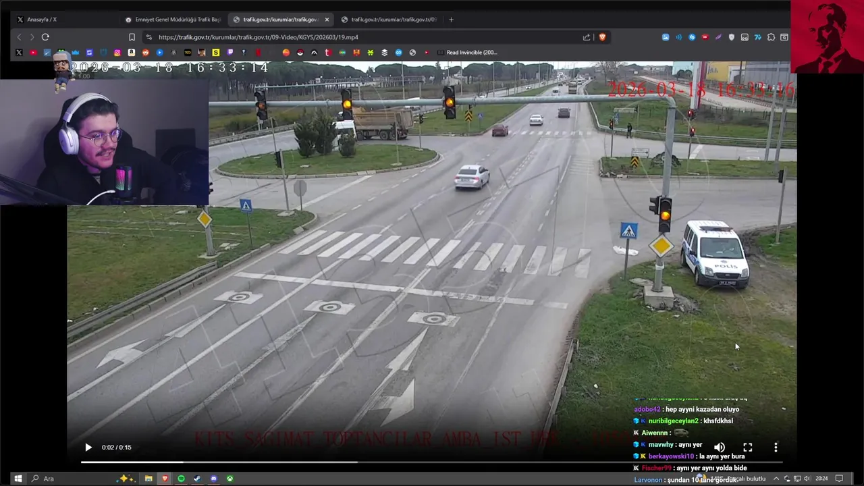
Task: Open the video player's three-dot options menu
Action: coord(776,448)
